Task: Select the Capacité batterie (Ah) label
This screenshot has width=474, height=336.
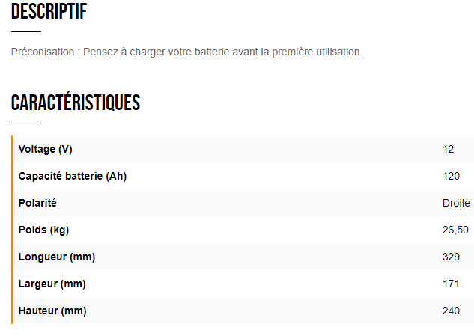Action: [73, 176]
